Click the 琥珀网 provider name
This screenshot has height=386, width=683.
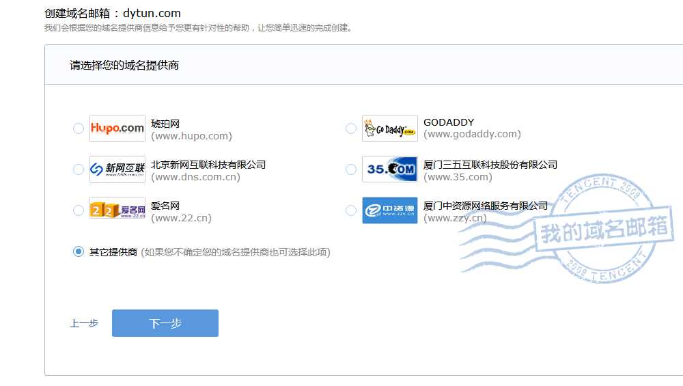click(165, 124)
